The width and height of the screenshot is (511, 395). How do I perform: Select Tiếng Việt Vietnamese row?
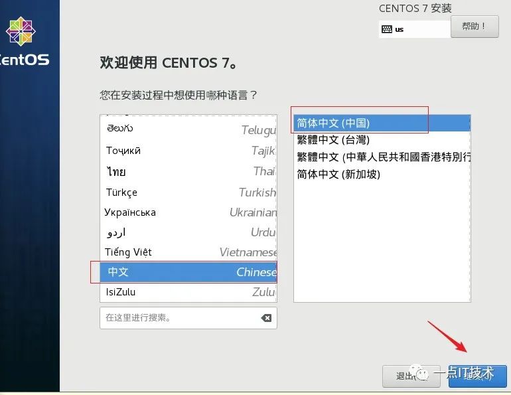[188, 252]
